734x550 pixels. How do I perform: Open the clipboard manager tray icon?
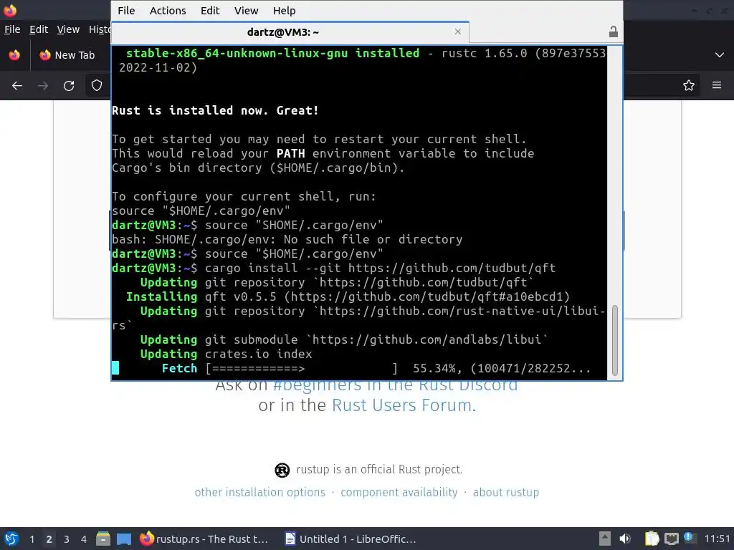click(x=652, y=539)
